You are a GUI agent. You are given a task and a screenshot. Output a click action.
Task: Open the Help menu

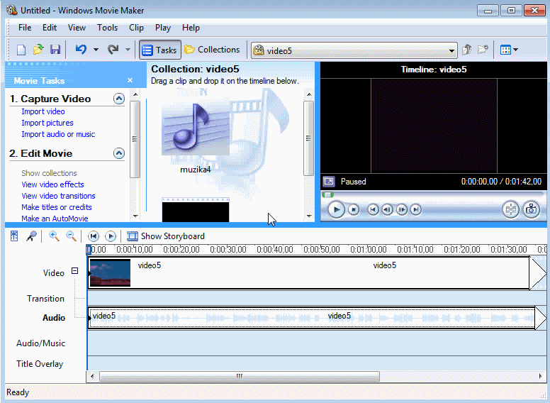point(191,28)
